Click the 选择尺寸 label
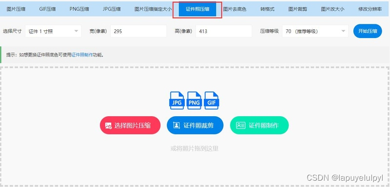The width and height of the screenshot is (390, 187). pos(12,31)
